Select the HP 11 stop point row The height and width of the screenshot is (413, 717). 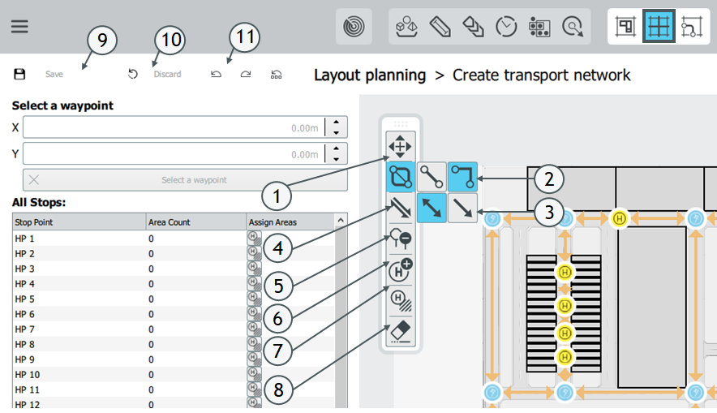174,389
